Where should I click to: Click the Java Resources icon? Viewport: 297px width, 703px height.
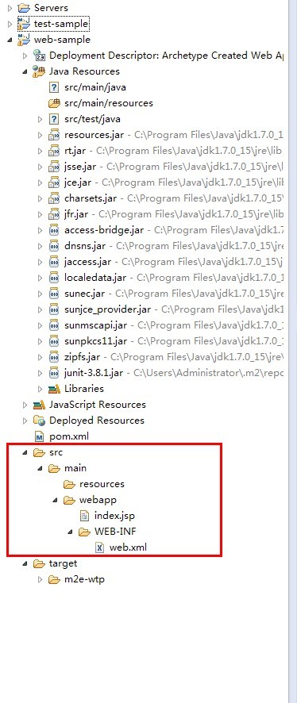pos(40,71)
